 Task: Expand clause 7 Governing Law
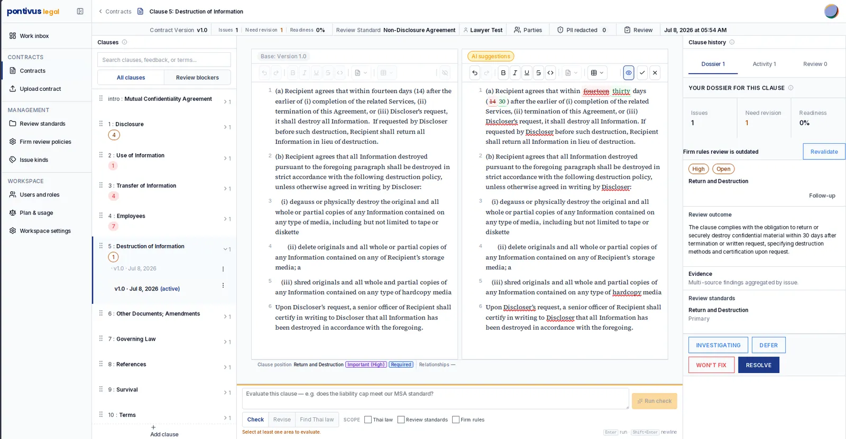click(227, 342)
